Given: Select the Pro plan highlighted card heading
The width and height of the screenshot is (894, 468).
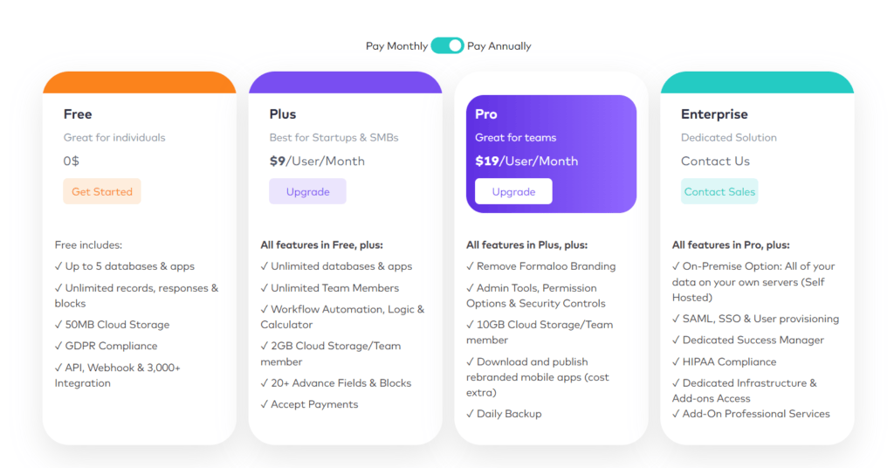Looking at the screenshot, I should click(486, 114).
